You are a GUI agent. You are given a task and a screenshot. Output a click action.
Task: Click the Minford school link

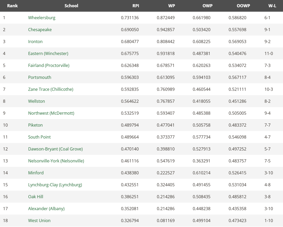(36, 173)
